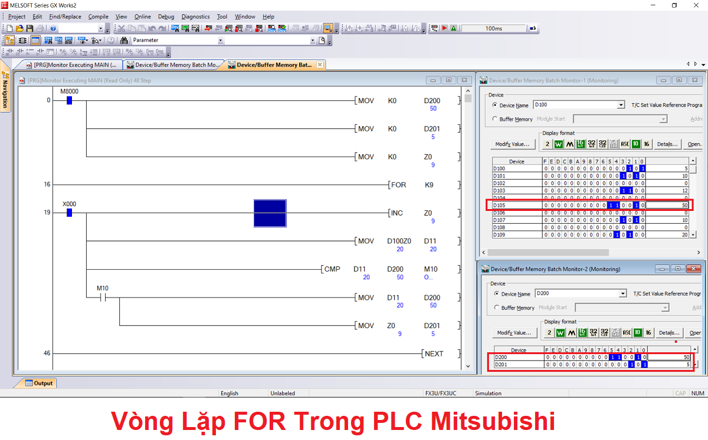Image resolution: width=708 pixels, height=440 pixels.
Task: Click the Open project folder icon
Action: (19, 28)
